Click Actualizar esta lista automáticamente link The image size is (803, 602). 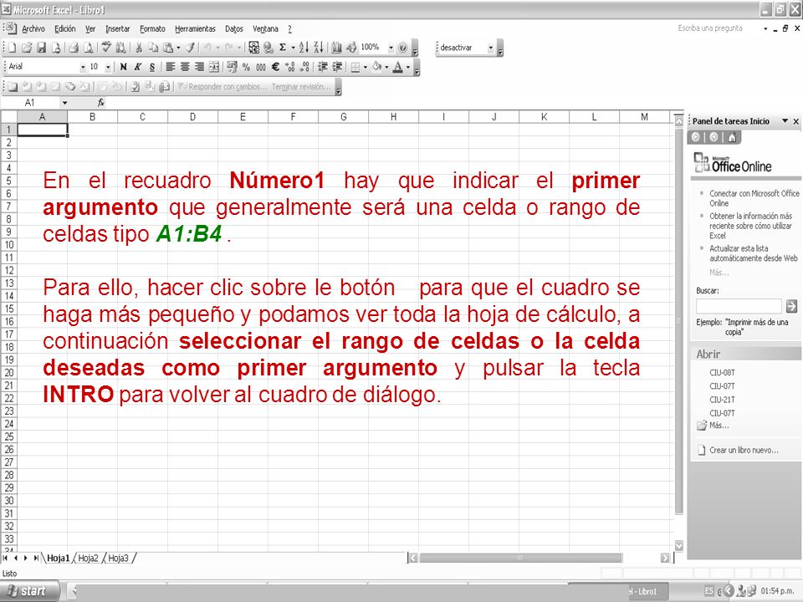click(754, 253)
